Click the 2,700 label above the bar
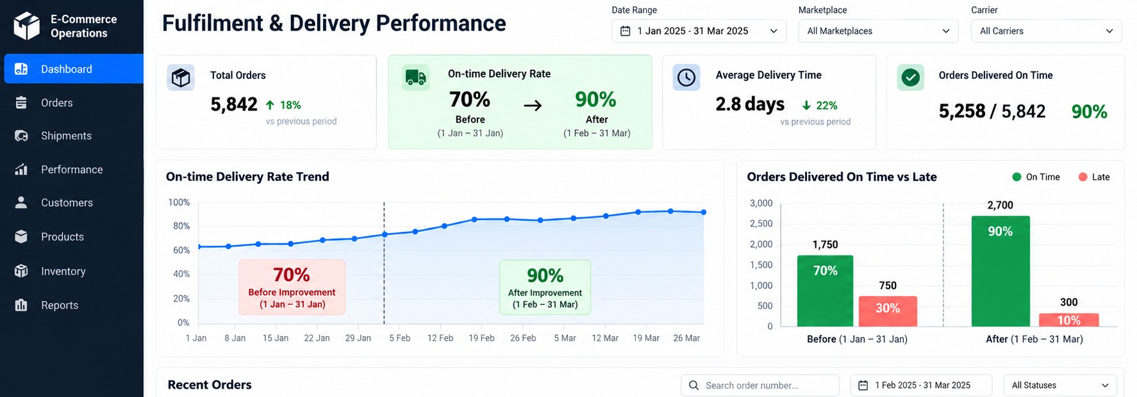Image resolution: width=1137 pixels, height=397 pixels. pos(1000,205)
